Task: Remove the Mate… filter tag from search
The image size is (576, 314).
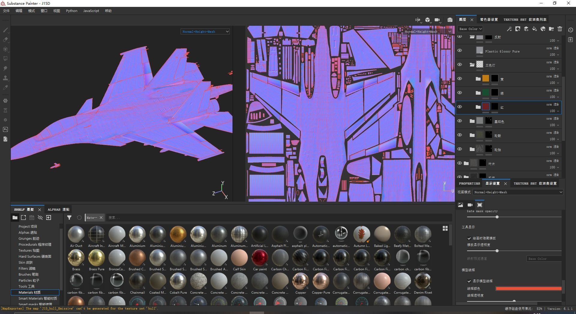Action: click(101, 218)
